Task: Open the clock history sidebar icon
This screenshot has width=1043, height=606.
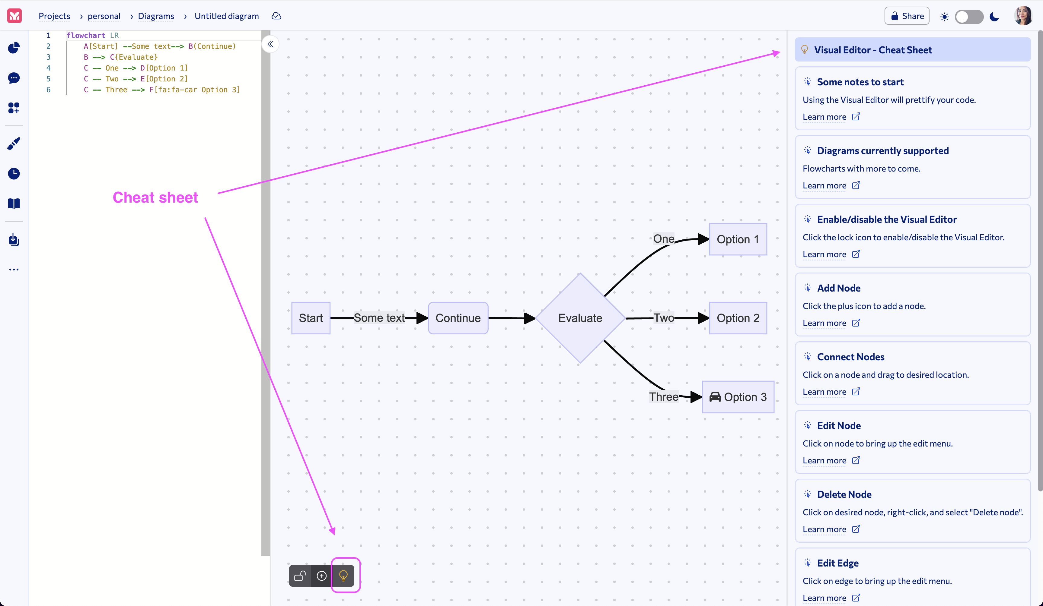Action: tap(14, 174)
